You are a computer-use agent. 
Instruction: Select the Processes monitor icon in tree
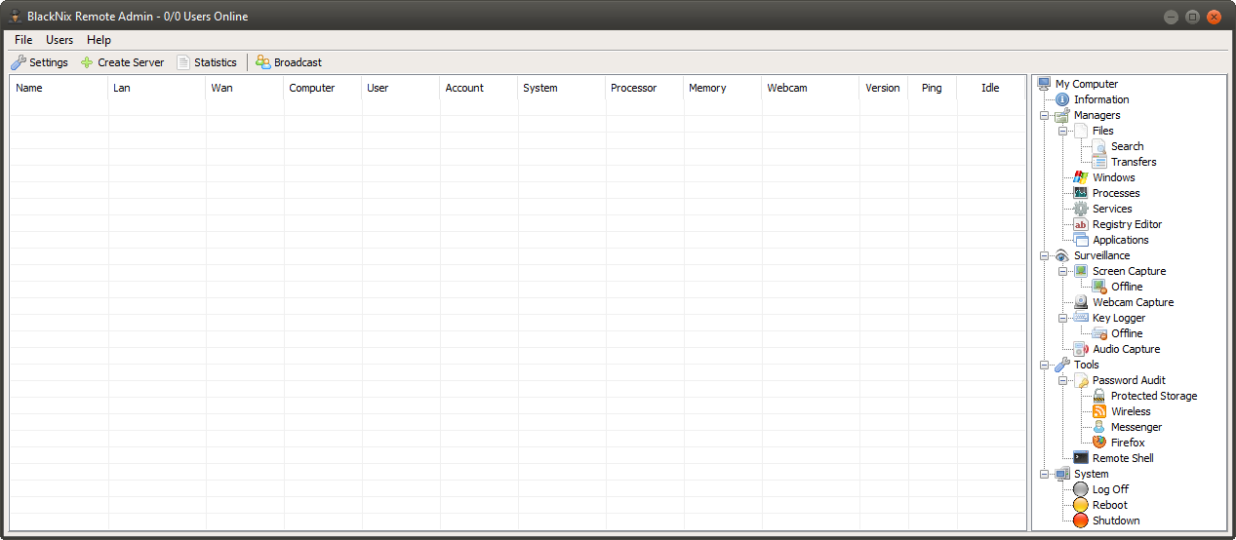click(1081, 193)
